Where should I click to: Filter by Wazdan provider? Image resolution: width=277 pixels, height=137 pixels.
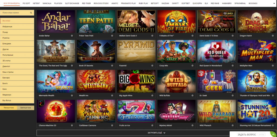(x=165, y=3)
